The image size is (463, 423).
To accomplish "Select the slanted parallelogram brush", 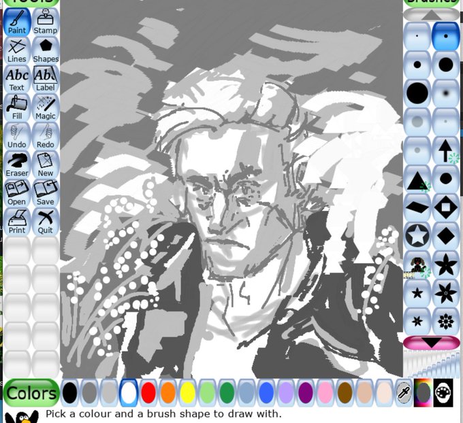I will click(417, 207).
